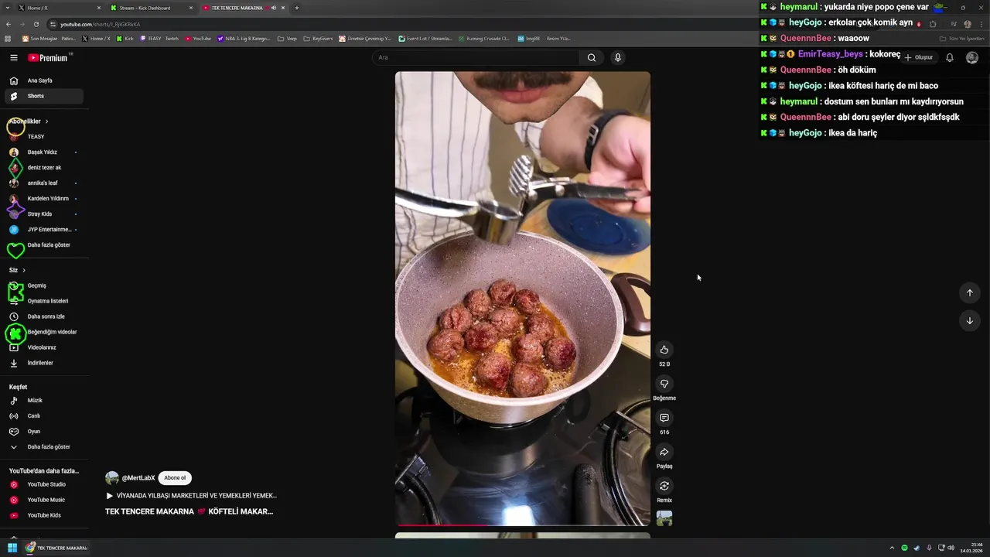Open the browser three-dot menu
Viewport: 990px width, 557px height.
click(981, 24)
